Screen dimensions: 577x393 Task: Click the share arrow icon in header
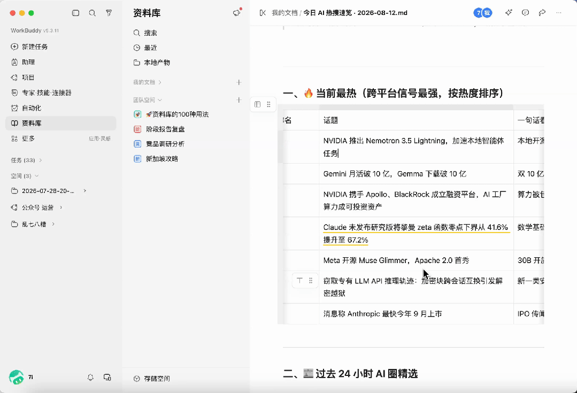[x=542, y=12]
